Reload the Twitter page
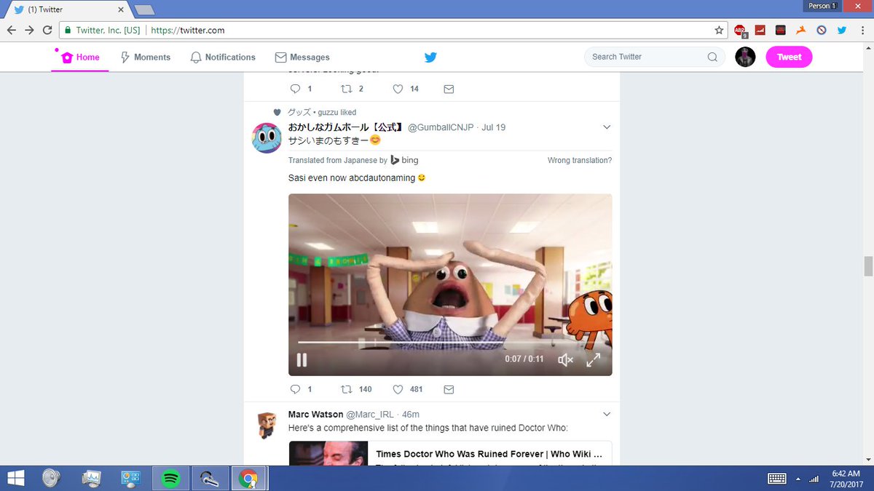 coord(47,31)
